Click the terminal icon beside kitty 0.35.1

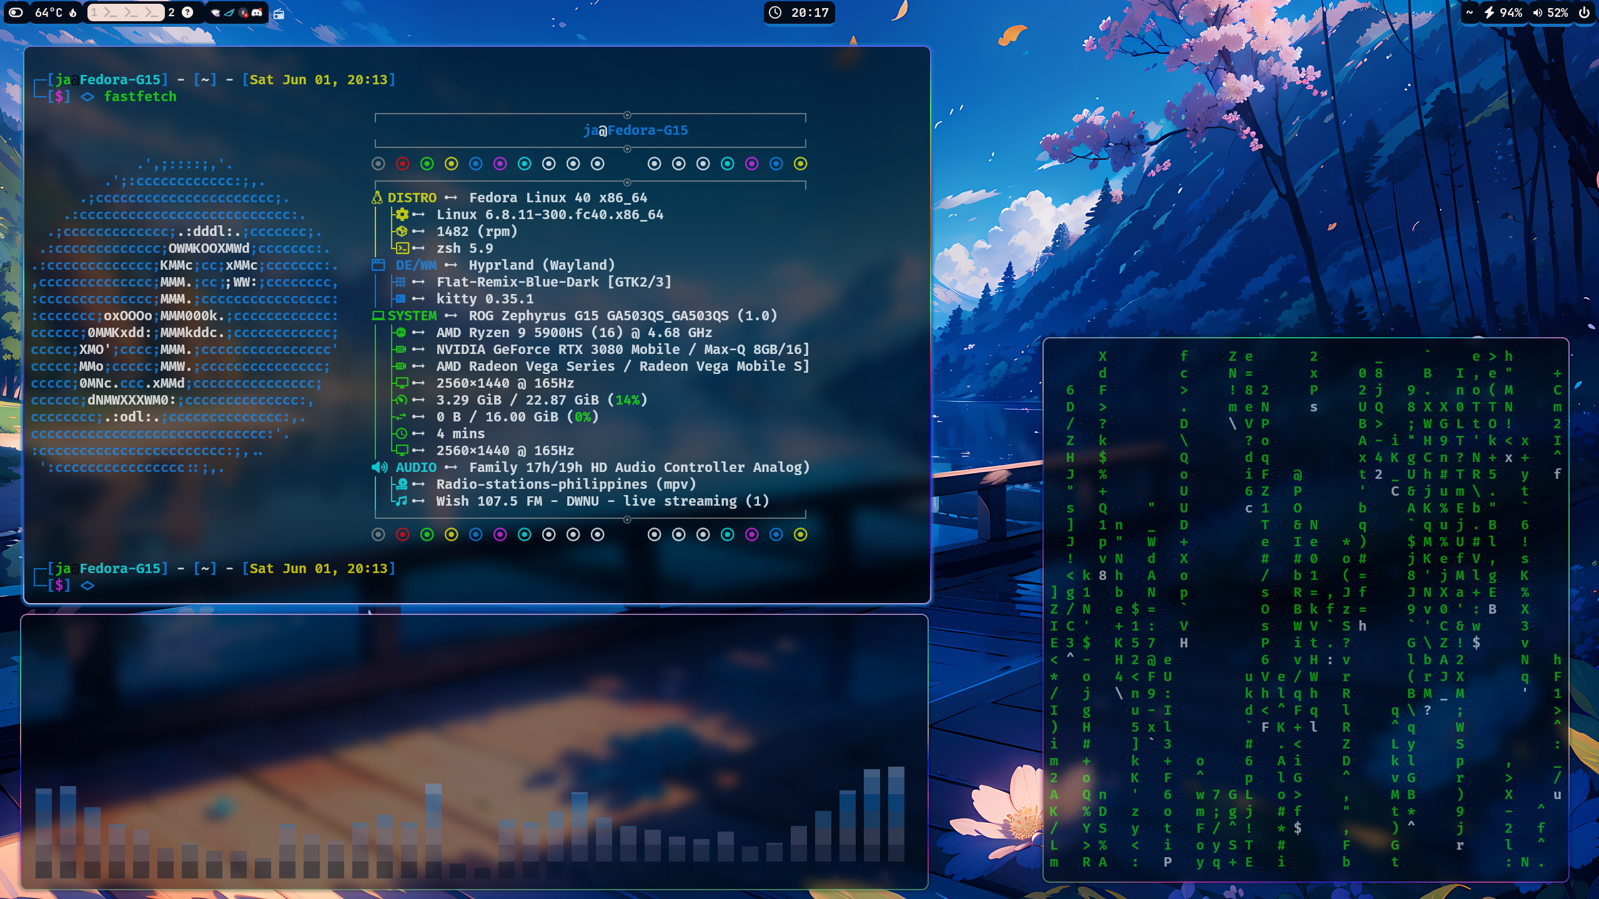point(400,298)
